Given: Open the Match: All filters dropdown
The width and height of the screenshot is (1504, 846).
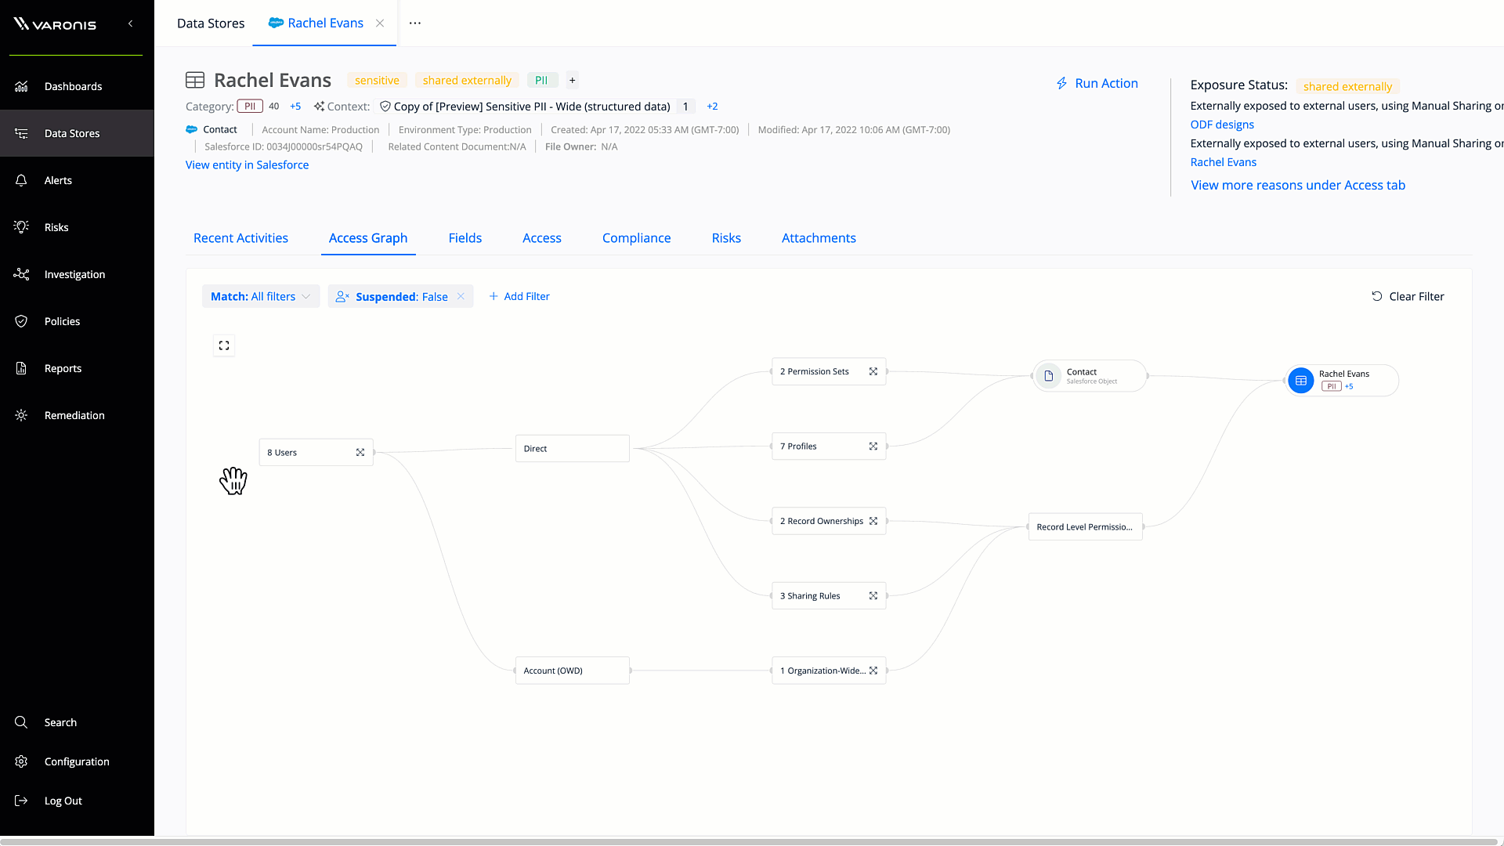Looking at the screenshot, I should click(261, 296).
